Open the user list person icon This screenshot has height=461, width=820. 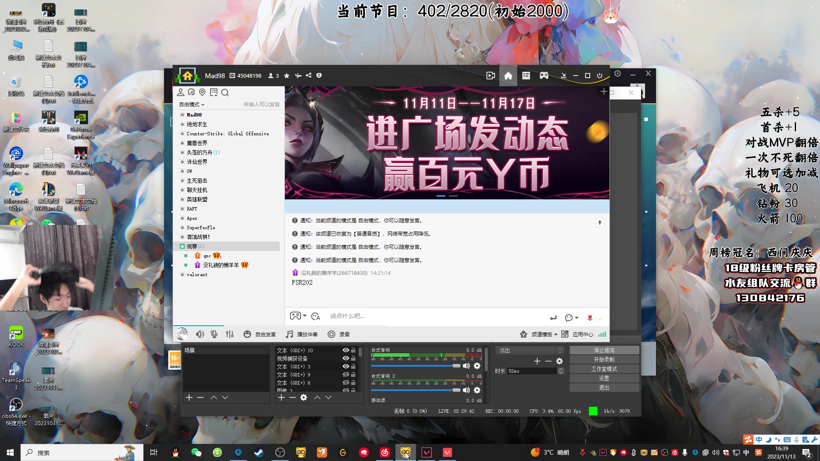pyautogui.click(x=181, y=92)
